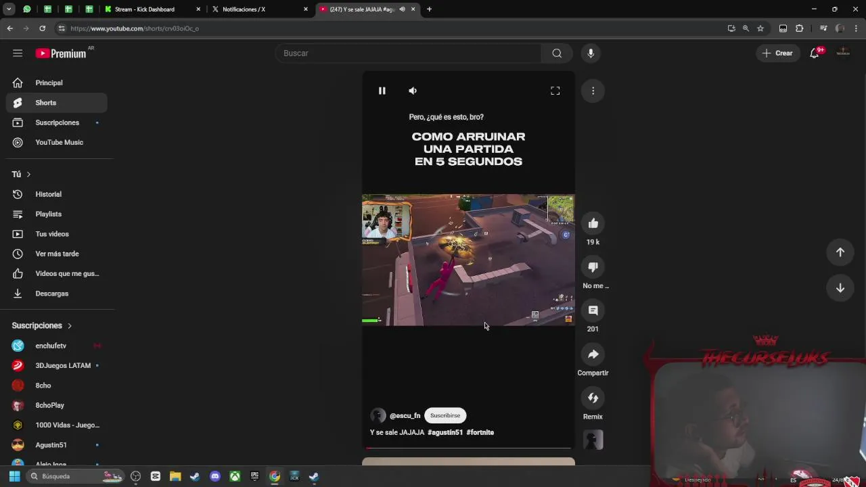Viewport: 866px width, 487px height.
Task: Expand the Suscripciones section header
Action: pyautogui.click(x=42, y=325)
